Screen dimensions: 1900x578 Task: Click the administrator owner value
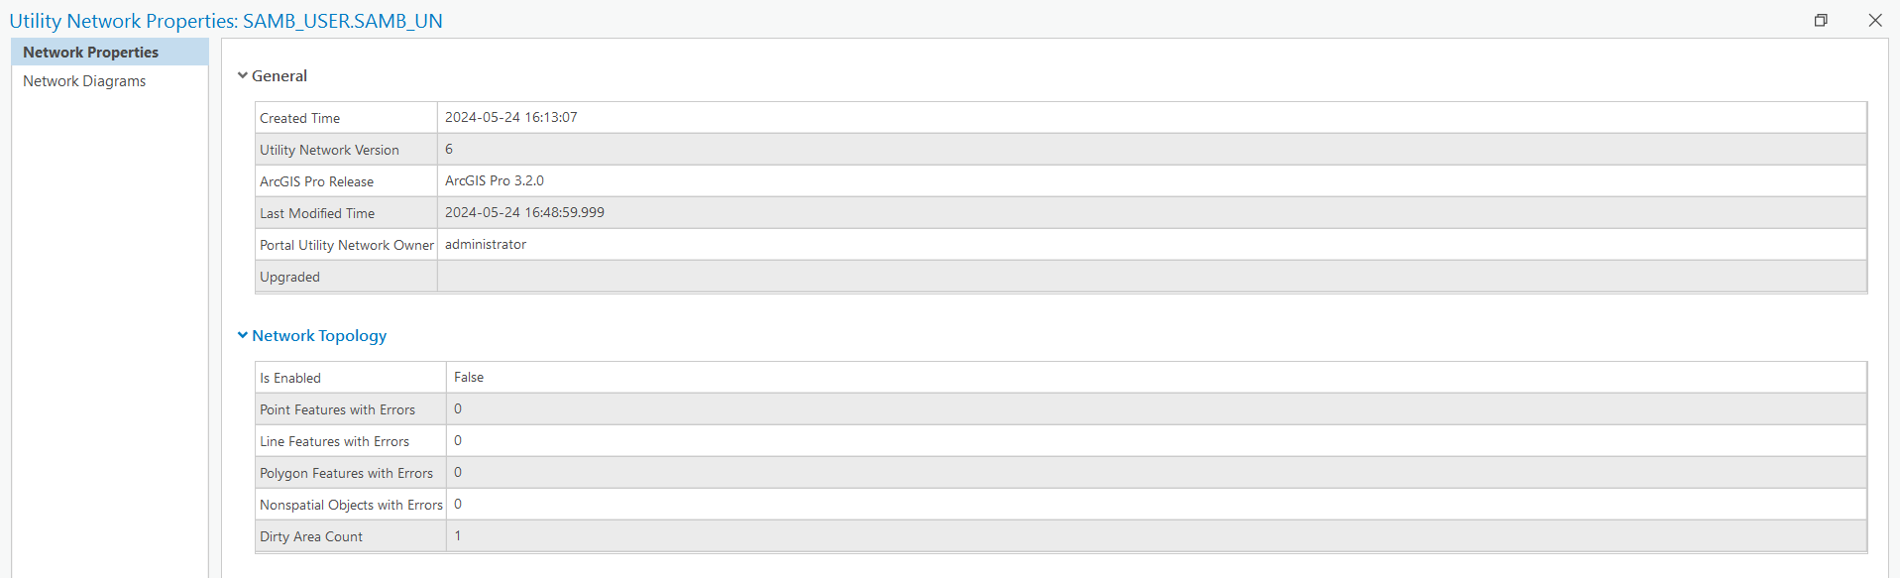pos(486,244)
